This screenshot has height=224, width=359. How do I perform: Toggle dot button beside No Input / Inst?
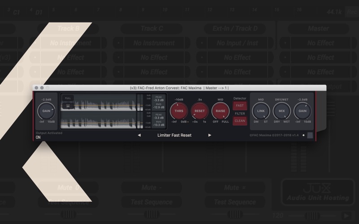click(201, 43)
